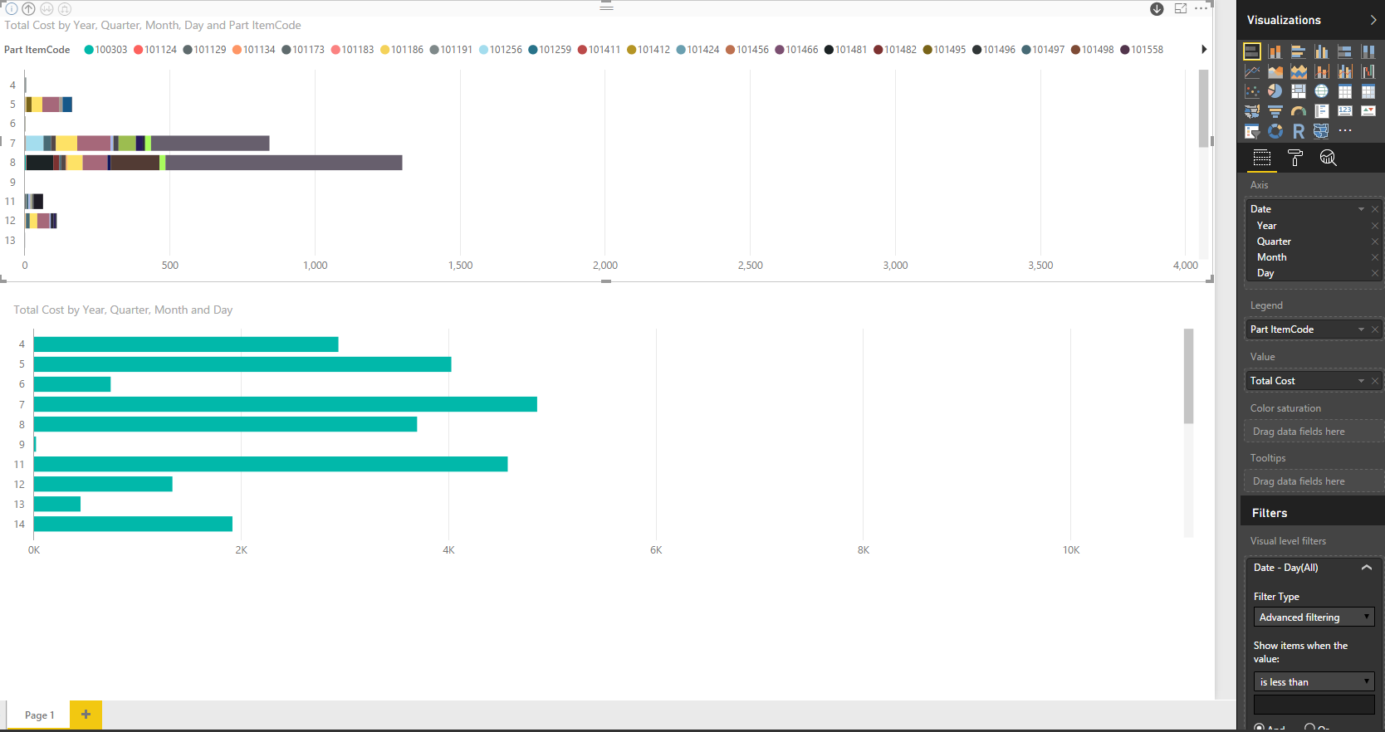1385x732 pixels.
Task: Turn on drill down mode
Action: 1157,9
